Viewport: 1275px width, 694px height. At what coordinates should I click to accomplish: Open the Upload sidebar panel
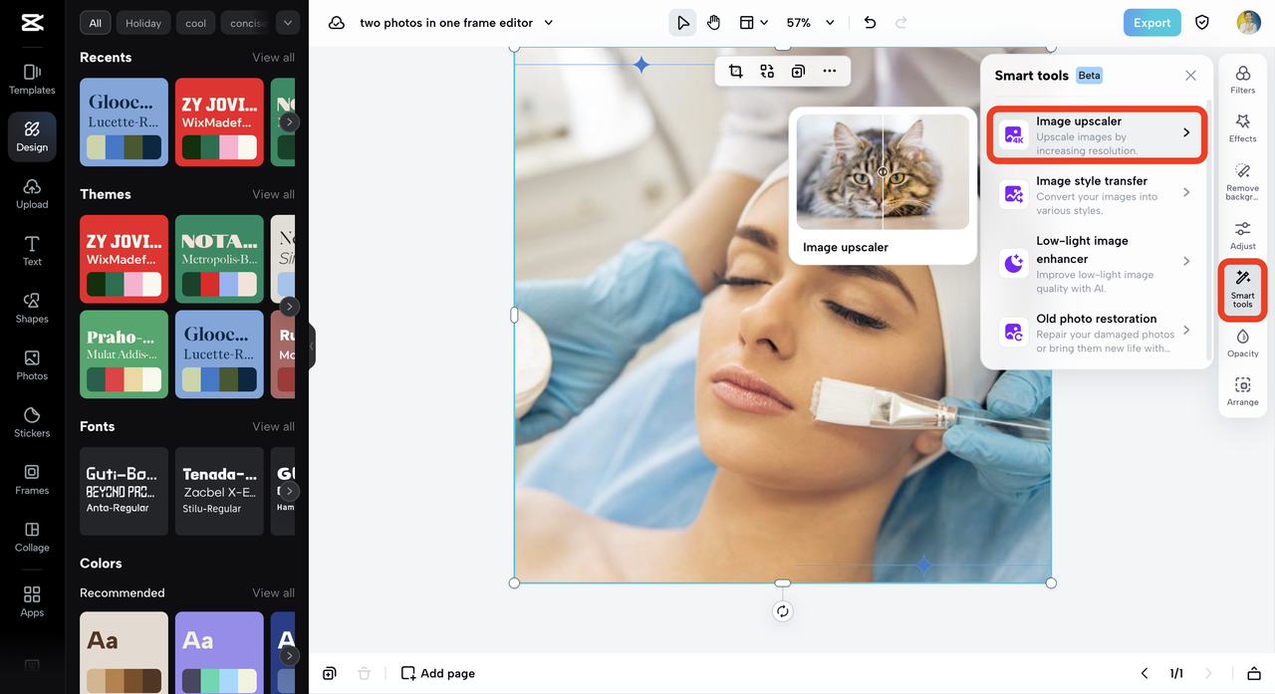(32, 194)
